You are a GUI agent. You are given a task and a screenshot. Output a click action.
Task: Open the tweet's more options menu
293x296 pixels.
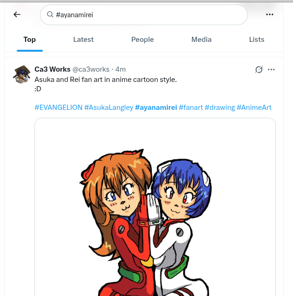pyautogui.click(x=271, y=69)
